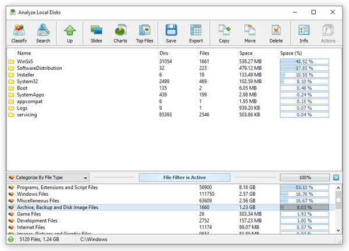Select the Logs folder icon
Screen dimensions: 349x251
[11, 108]
